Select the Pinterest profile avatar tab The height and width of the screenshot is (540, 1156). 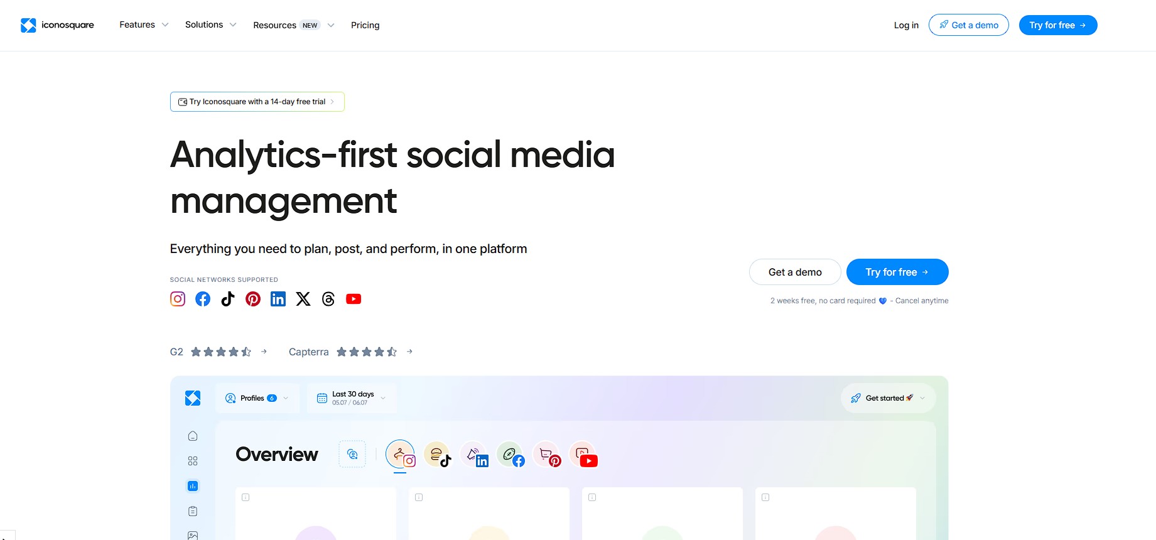tap(547, 455)
